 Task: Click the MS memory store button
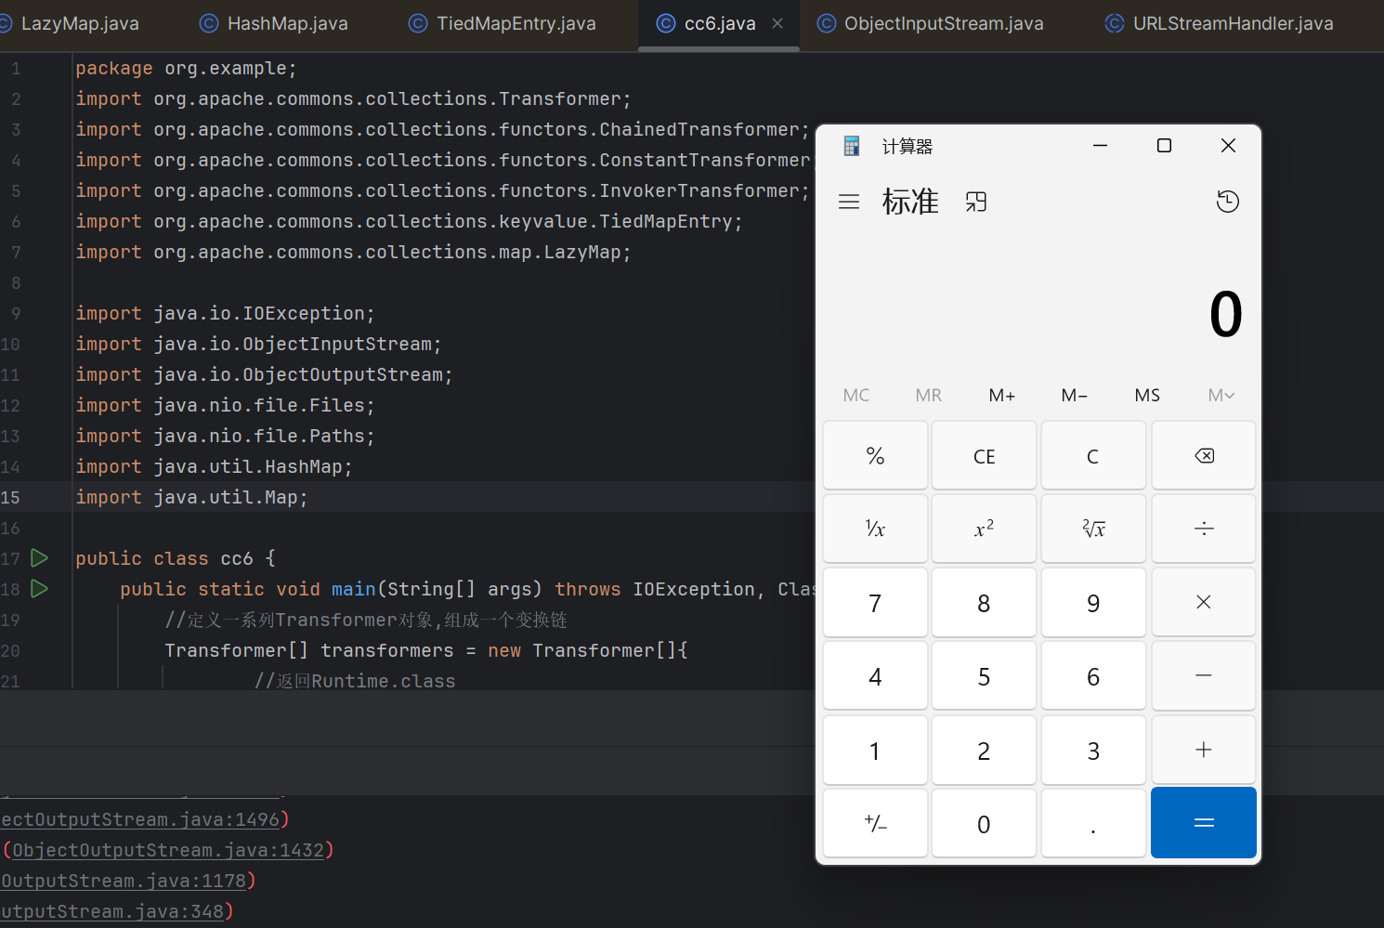(1147, 396)
